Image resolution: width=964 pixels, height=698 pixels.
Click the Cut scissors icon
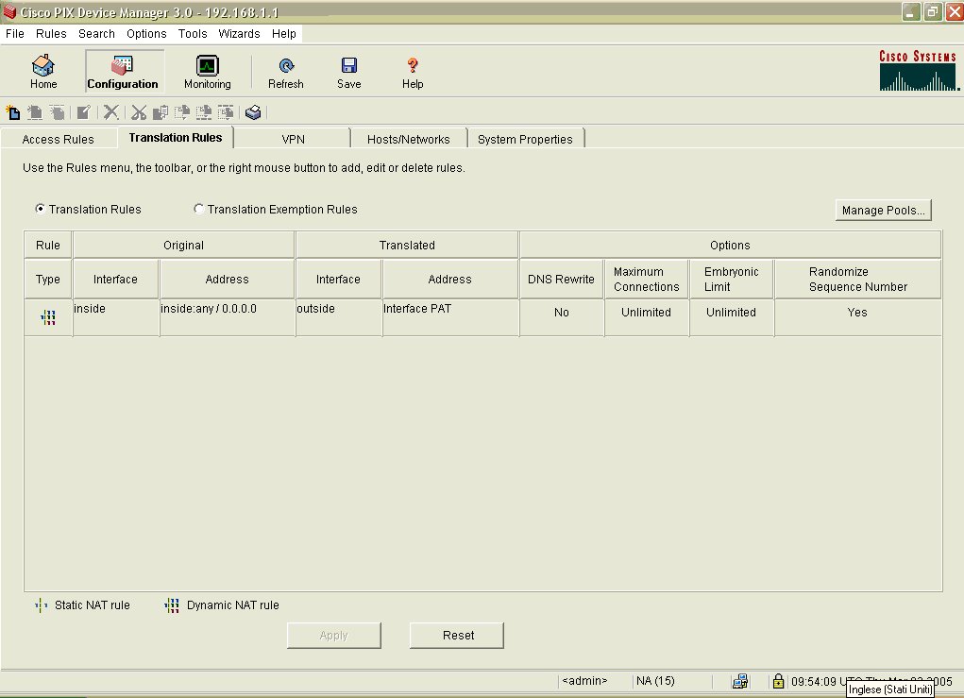(x=139, y=112)
